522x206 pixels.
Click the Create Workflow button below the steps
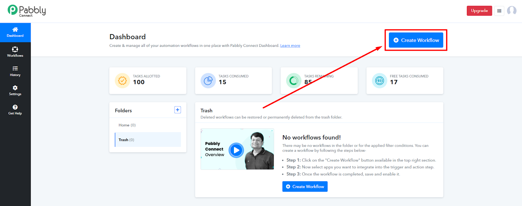click(x=305, y=186)
